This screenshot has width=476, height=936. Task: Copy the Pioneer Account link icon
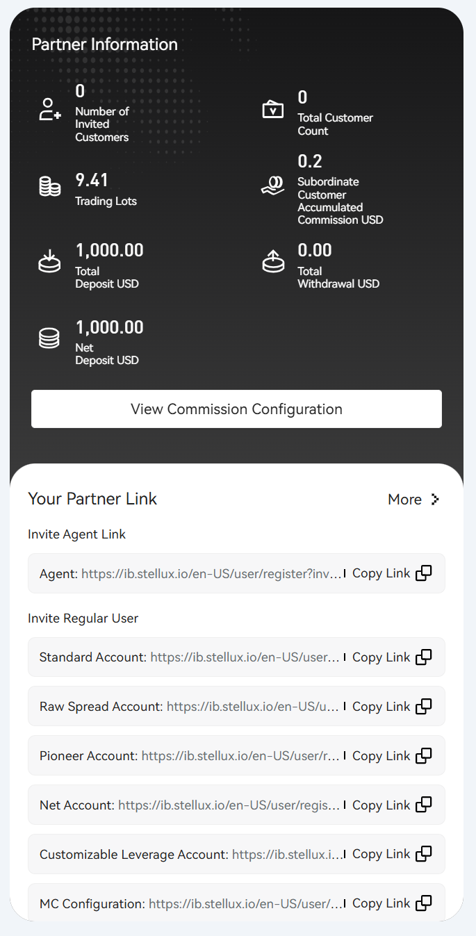point(423,755)
